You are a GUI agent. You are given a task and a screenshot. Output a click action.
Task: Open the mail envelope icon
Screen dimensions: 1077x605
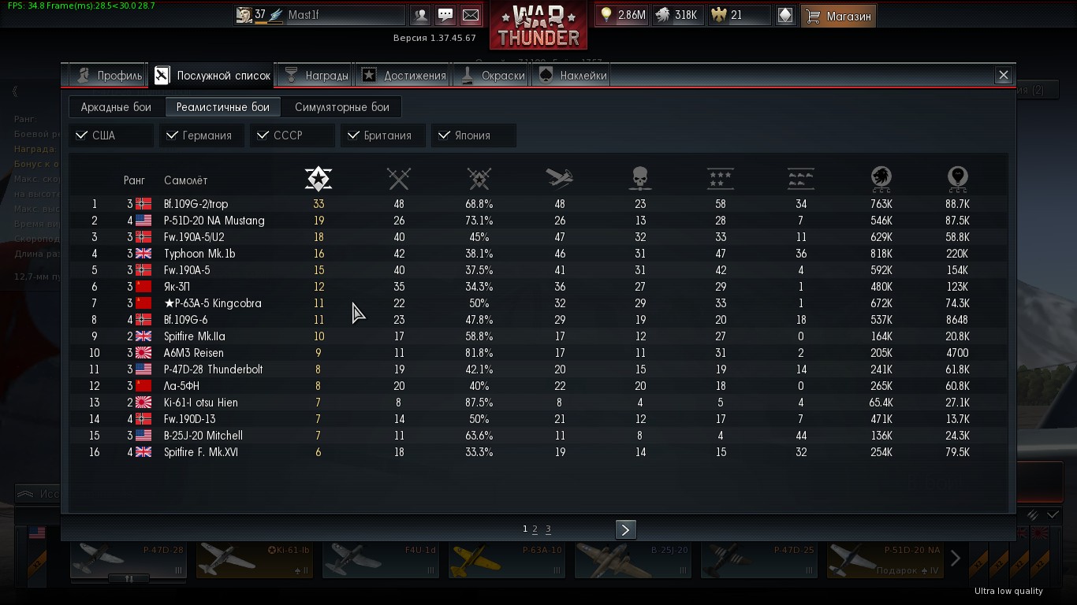coord(471,15)
